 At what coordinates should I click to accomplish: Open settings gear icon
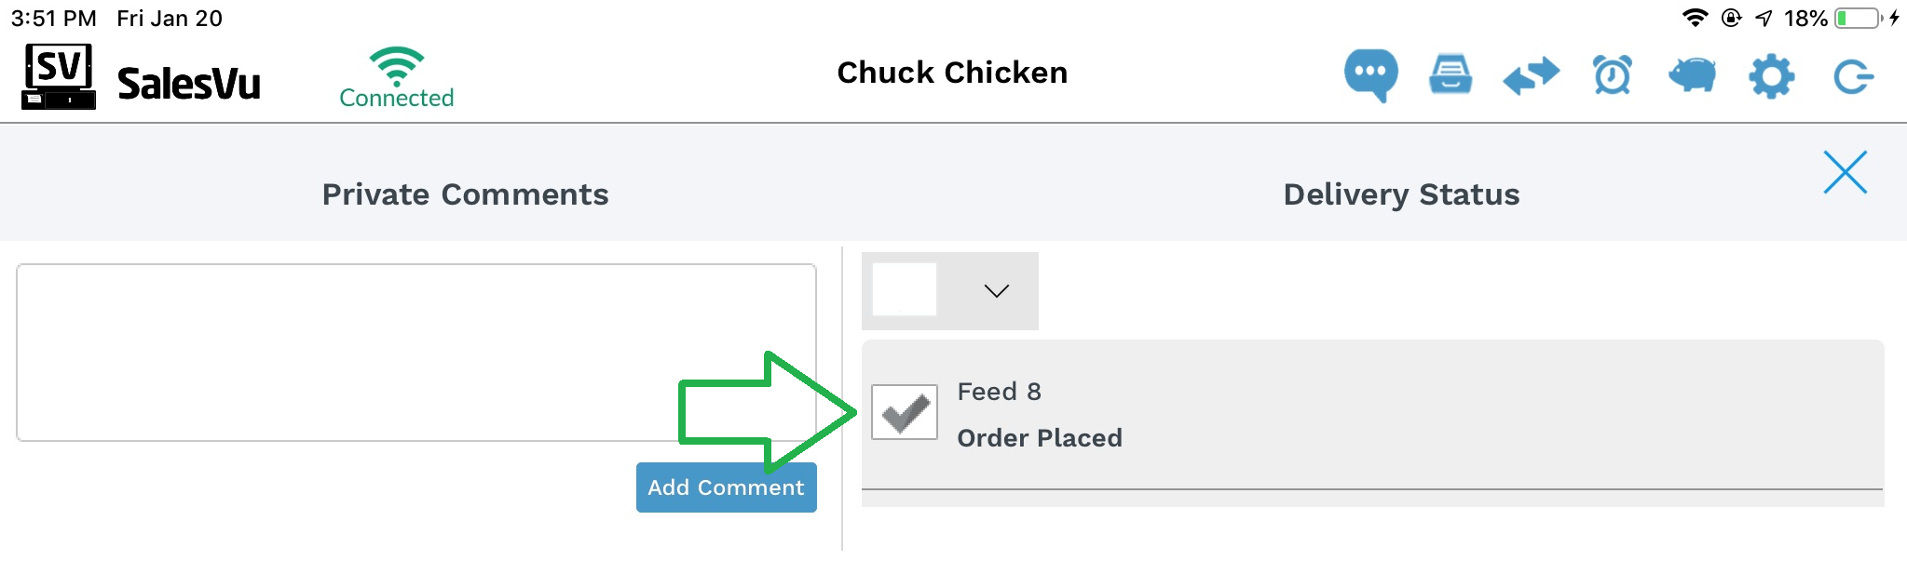click(1771, 76)
